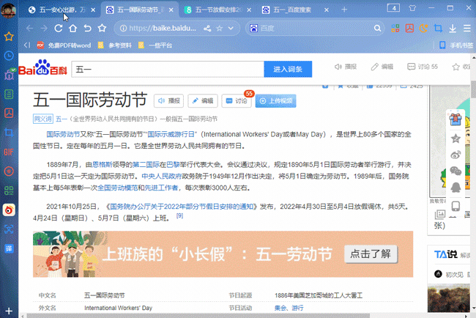
Task: Click the screenshot crop toolbar icon
Action: pos(438,29)
